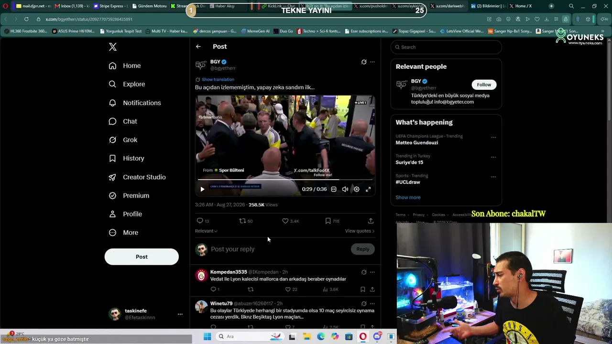The image size is (612, 344).
Task: Open the more options menu on BGY's post
Action: (372, 62)
